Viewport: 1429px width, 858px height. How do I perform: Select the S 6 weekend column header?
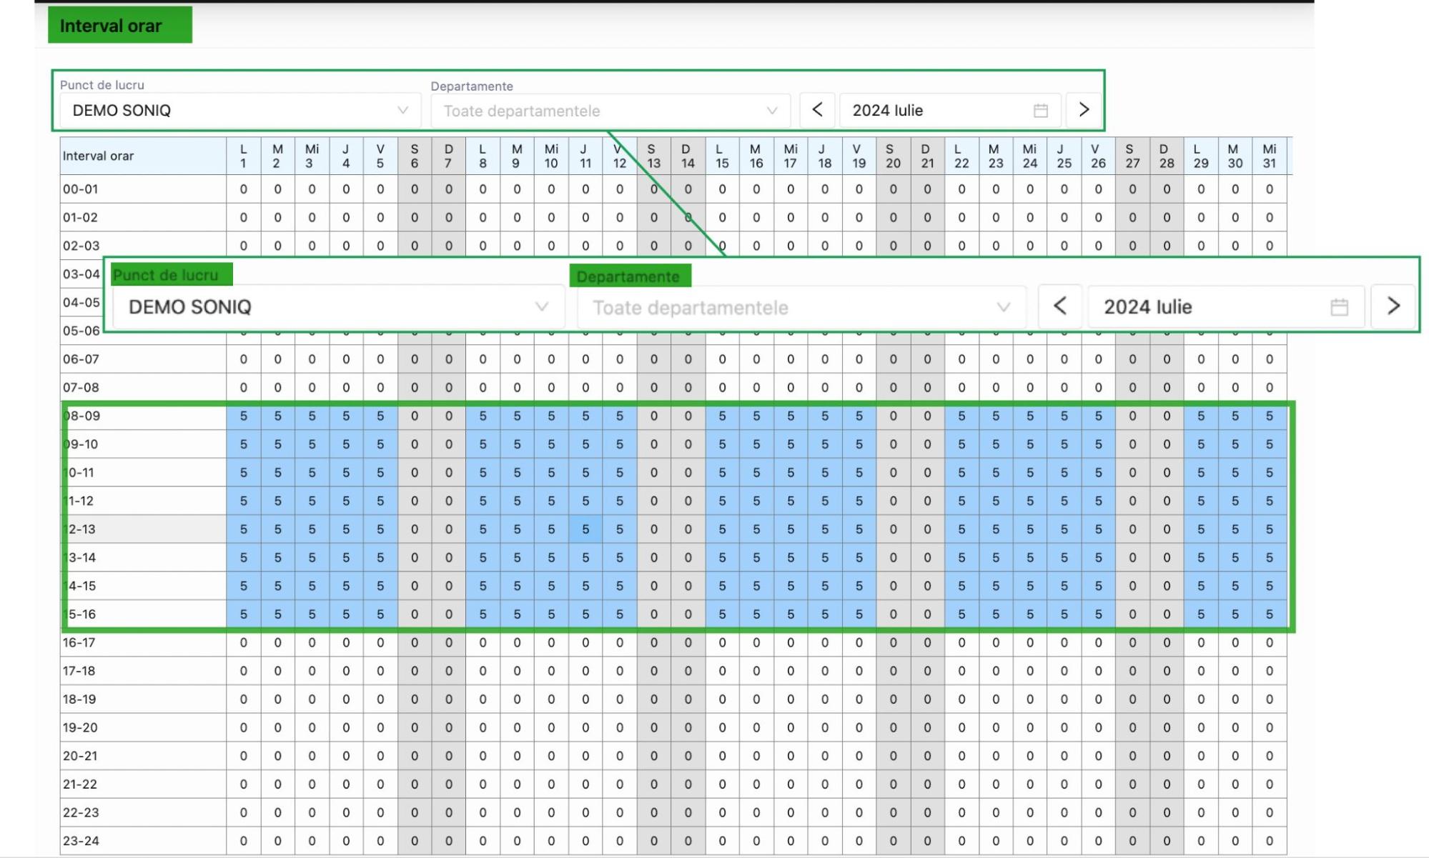coord(415,156)
